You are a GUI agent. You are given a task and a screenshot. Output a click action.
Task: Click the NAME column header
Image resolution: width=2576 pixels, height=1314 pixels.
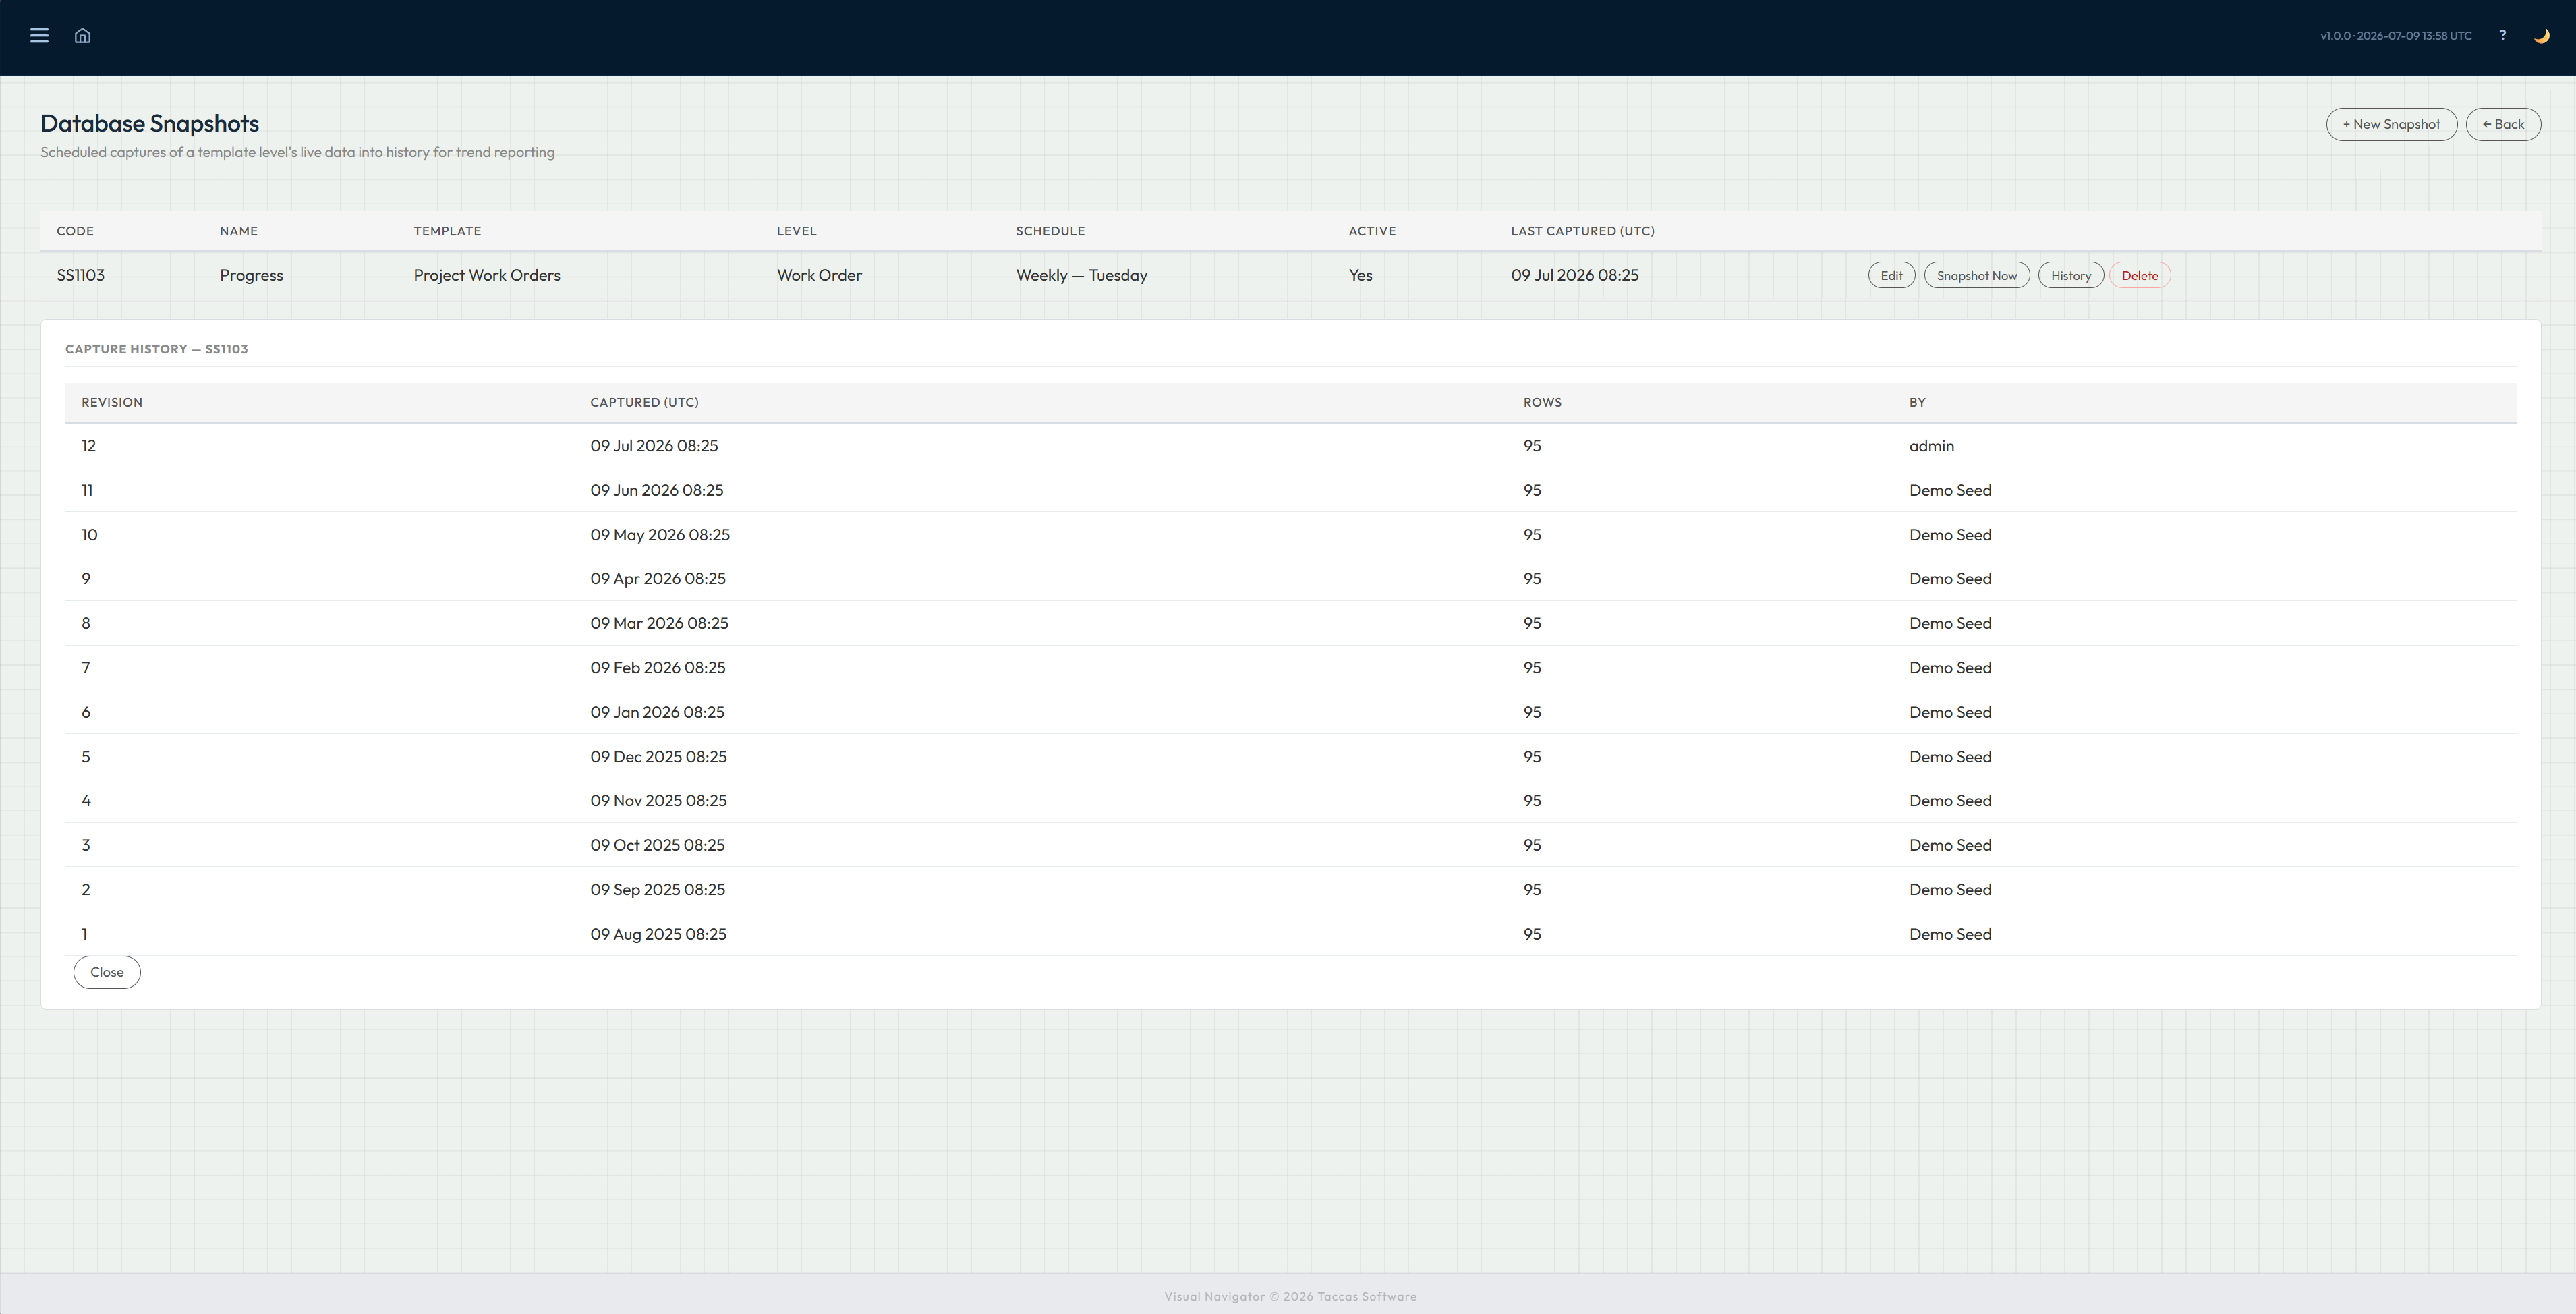[239, 231]
